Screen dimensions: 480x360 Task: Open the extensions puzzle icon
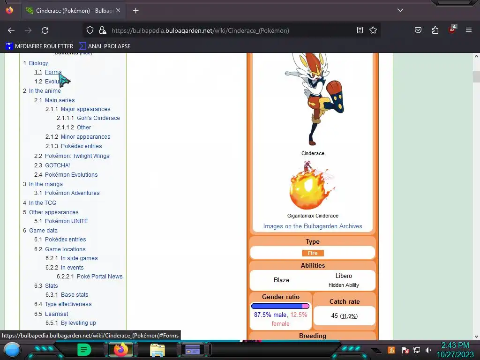[x=435, y=30]
